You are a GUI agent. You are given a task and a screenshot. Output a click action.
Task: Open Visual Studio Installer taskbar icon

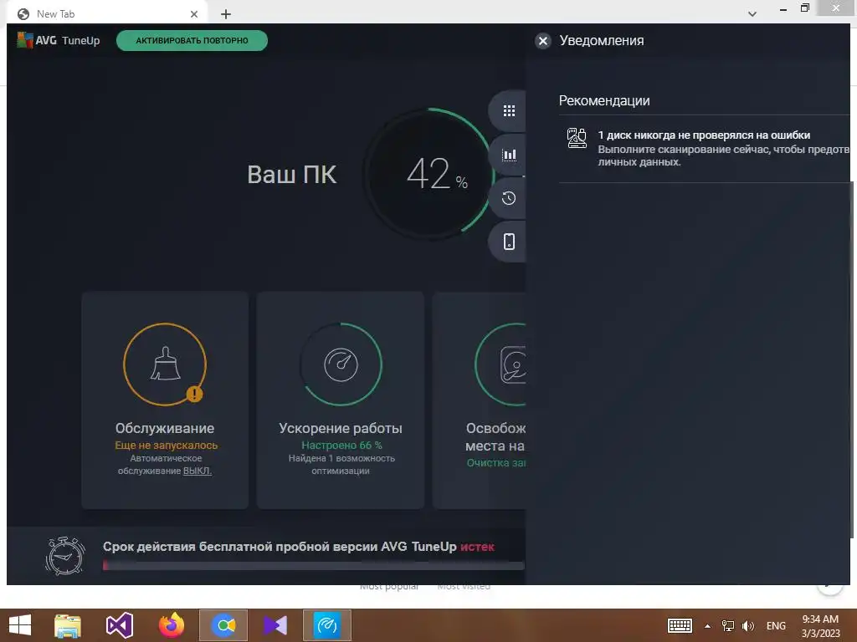(x=275, y=625)
